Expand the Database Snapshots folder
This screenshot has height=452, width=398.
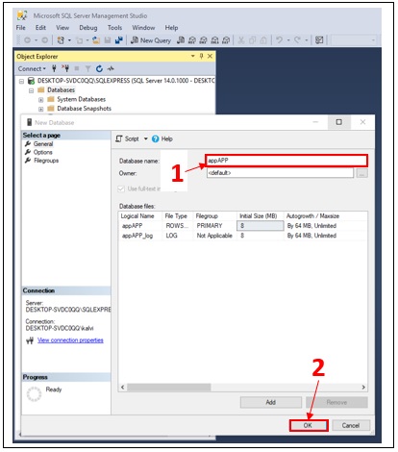(x=40, y=109)
